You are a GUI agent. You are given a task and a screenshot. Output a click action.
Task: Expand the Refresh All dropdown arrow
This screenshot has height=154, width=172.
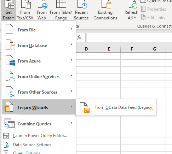coord(134,18)
